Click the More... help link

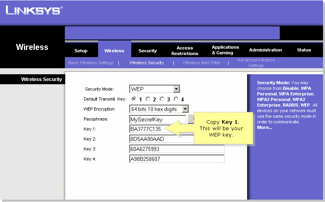[265, 127]
